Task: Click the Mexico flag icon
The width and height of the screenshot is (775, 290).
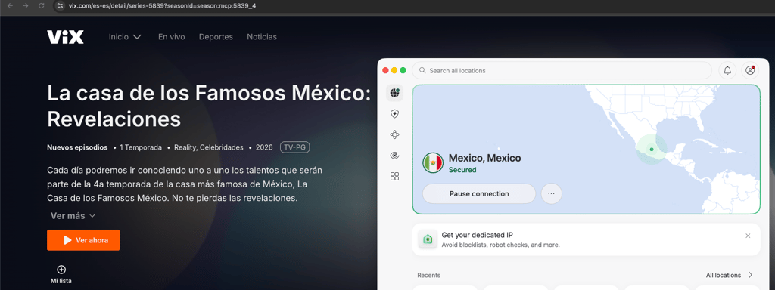Action: click(433, 163)
